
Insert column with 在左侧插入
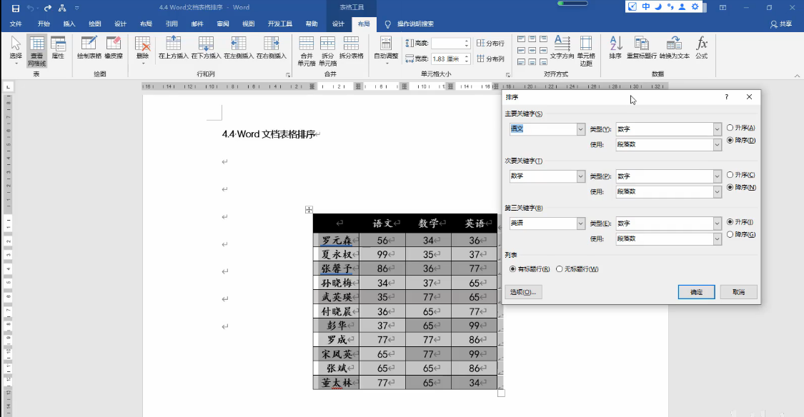click(239, 48)
